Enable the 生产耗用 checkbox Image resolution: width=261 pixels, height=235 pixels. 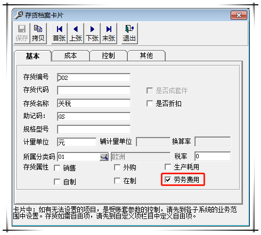pyautogui.click(x=168, y=167)
